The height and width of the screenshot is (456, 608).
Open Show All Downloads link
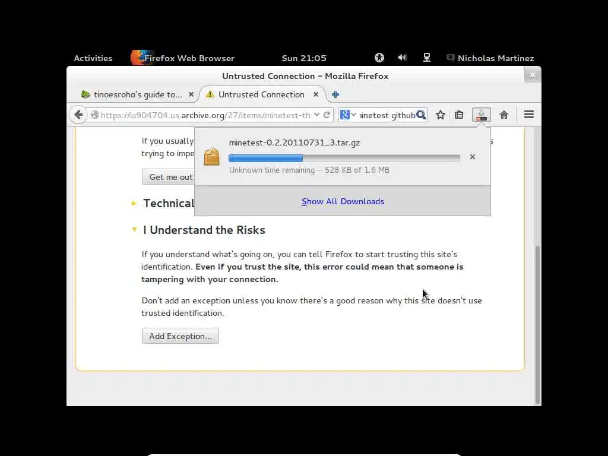tap(343, 201)
